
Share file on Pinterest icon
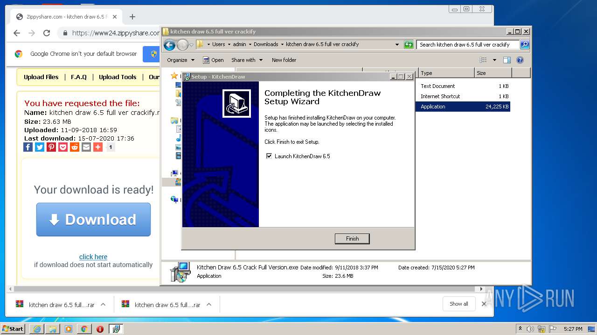pyautogui.click(x=51, y=147)
